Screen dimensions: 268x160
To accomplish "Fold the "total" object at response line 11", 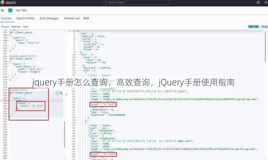I will (76, 57).
